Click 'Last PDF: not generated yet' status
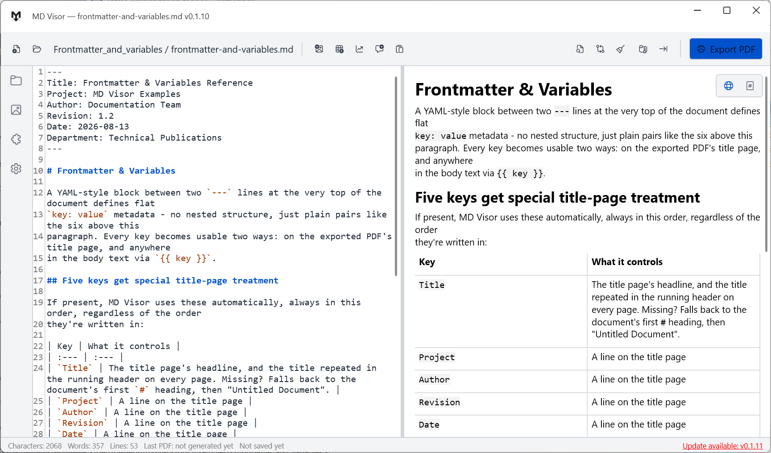The width and height of the screenshot is (771, 453). pos(189,446)
